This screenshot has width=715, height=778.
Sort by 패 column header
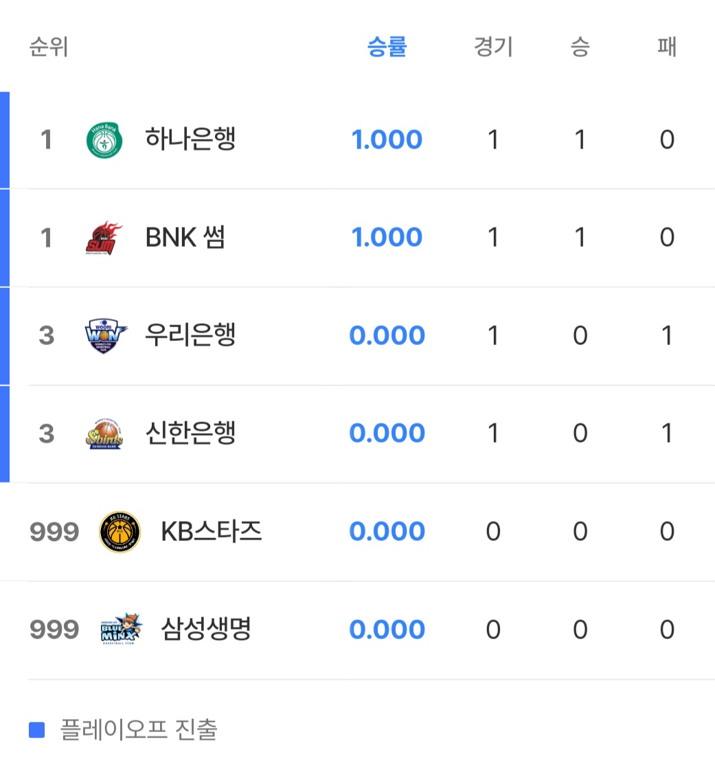point(667,47)
